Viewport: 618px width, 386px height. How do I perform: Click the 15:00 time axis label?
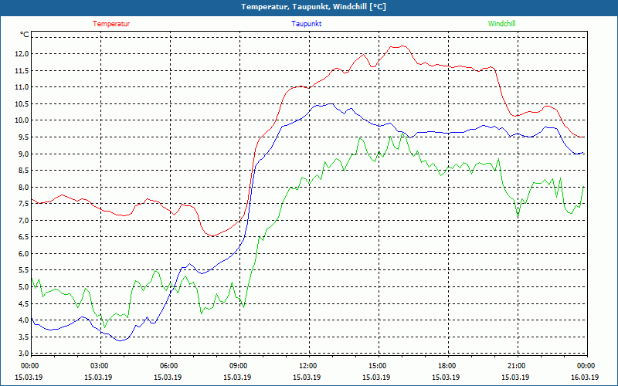(x=378, y=366)
